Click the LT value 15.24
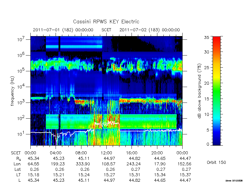Screen dimensions: 243x182 pos(84,175)
